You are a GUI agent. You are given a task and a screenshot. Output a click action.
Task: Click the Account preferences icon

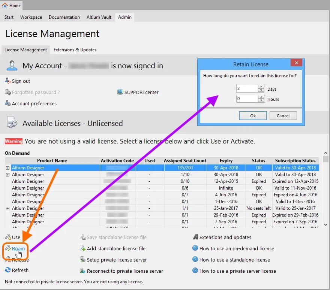point(8,103)
